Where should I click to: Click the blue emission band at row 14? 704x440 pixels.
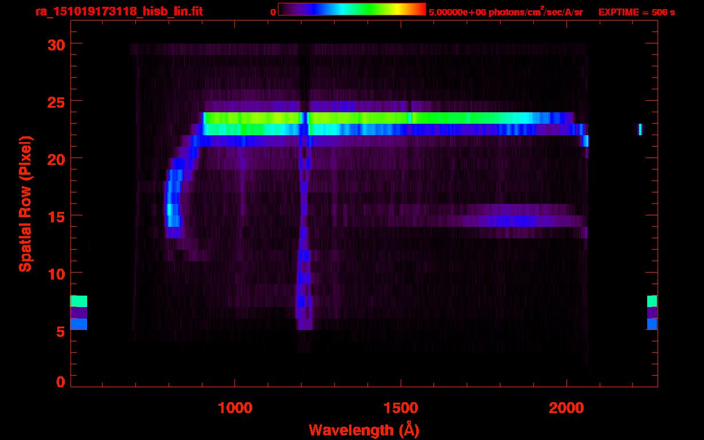pyautogui.click(x=510, y=221)
